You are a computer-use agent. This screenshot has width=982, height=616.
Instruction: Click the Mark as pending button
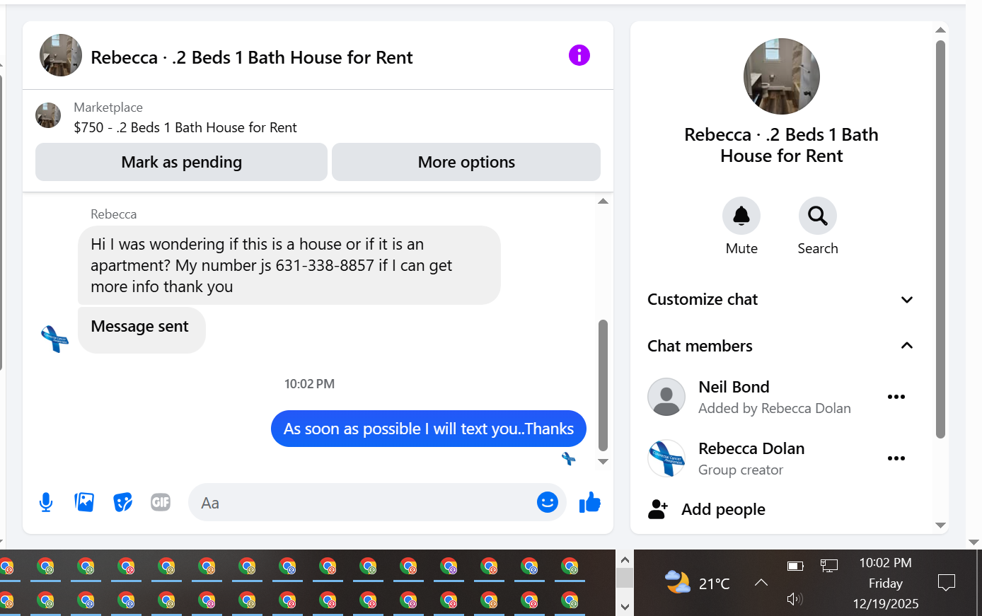point(181,162)
